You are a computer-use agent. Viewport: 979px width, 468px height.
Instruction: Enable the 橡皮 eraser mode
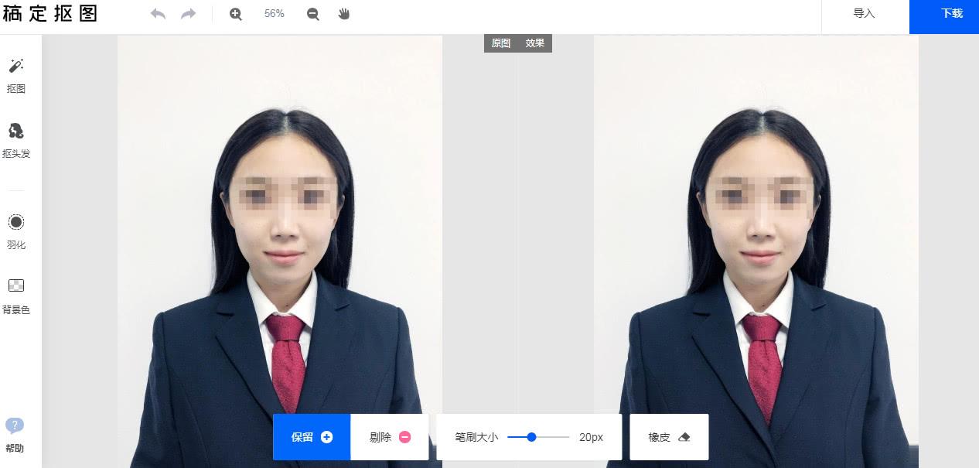tap(668, 436)
